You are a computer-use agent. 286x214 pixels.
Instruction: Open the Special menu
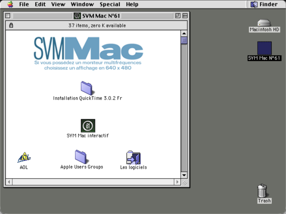pyautogui.click(x=110, y=4)
